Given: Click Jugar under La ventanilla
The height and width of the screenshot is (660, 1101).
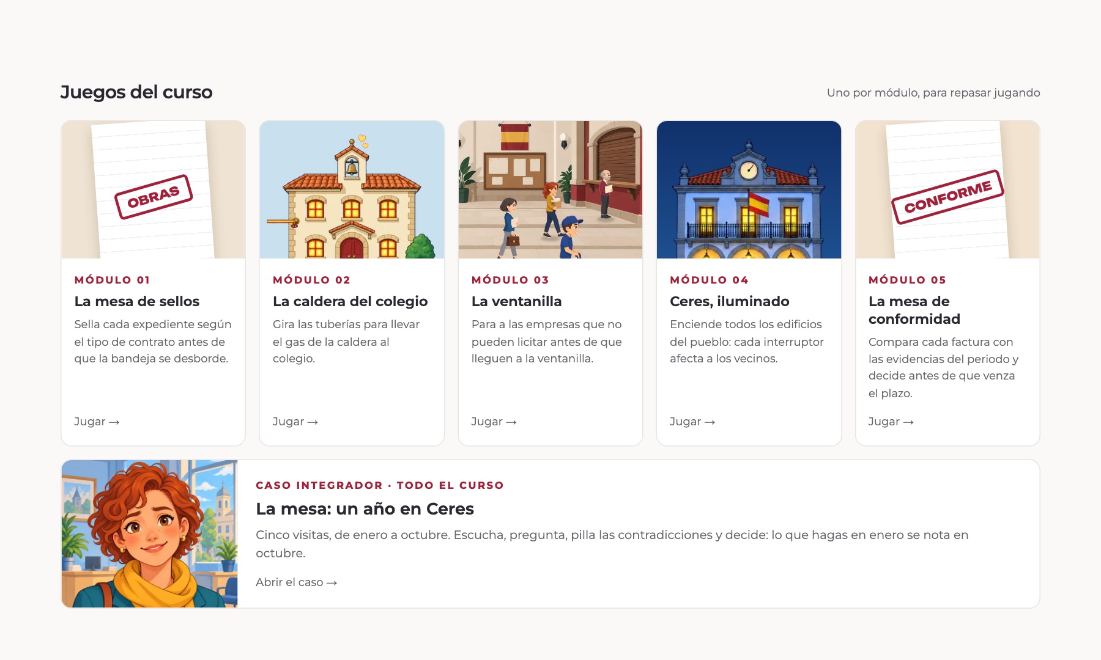Looking at the screenshot, I should (494, 422).
